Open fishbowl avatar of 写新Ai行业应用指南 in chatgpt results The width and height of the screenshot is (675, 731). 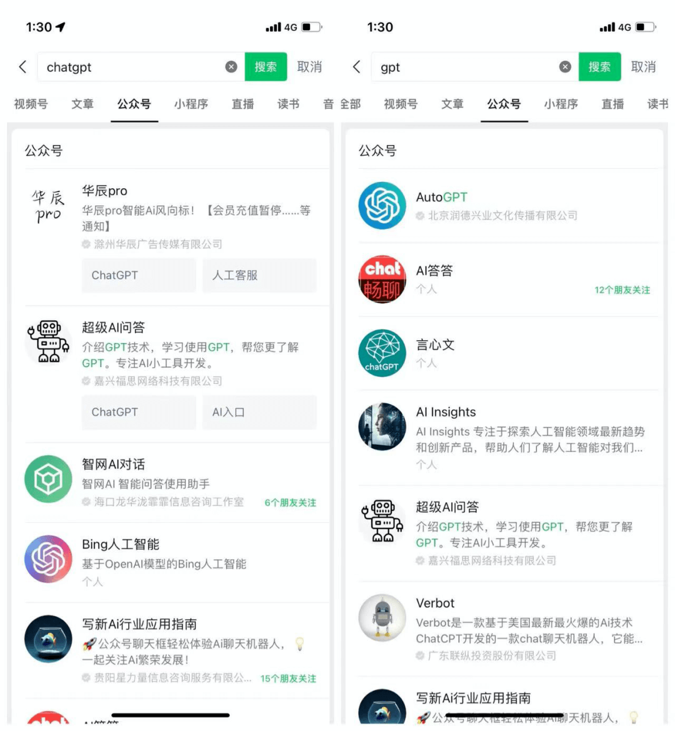coord(48,639)
